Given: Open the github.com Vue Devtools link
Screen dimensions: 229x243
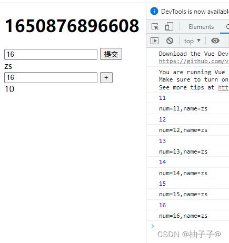Looking at the screenshot, I should (x=194, y=61).
